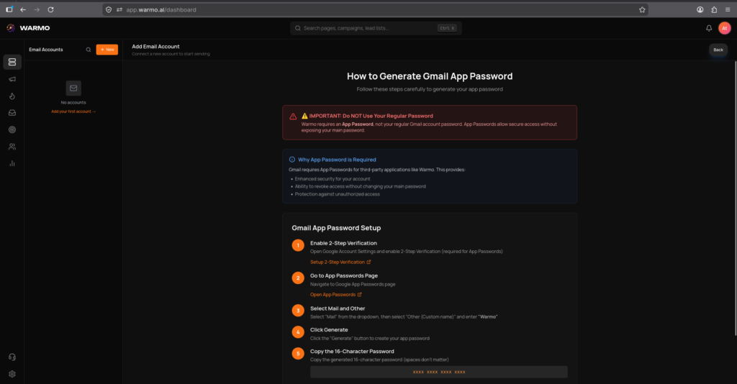The image size is (737, 384).
Task: Open the support headset icon
Action: point(12,357)
